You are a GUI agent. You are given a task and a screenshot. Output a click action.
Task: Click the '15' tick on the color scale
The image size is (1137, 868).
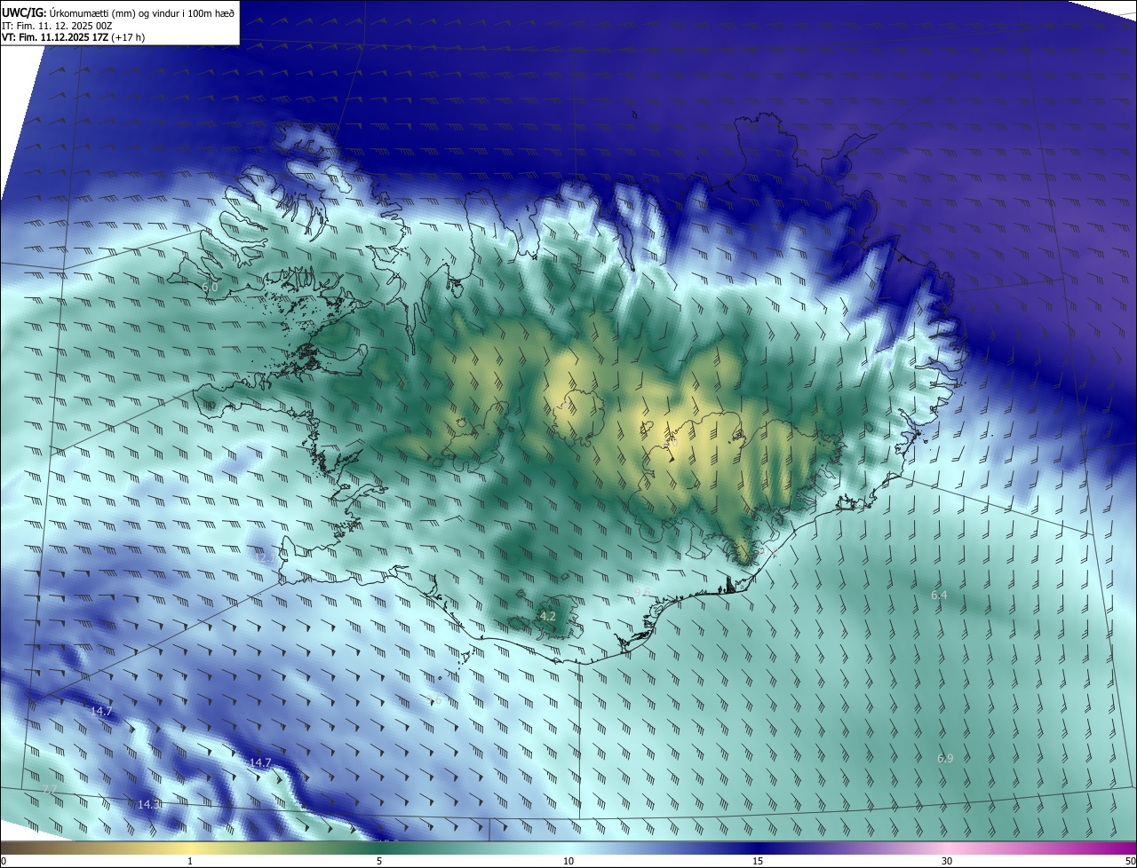(x=758, y=862)
